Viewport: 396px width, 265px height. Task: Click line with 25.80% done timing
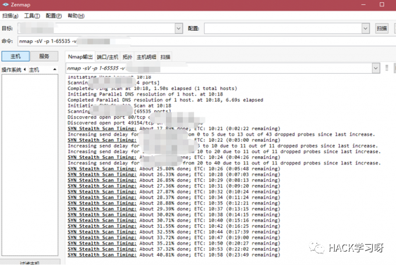(x=174, y=169)
